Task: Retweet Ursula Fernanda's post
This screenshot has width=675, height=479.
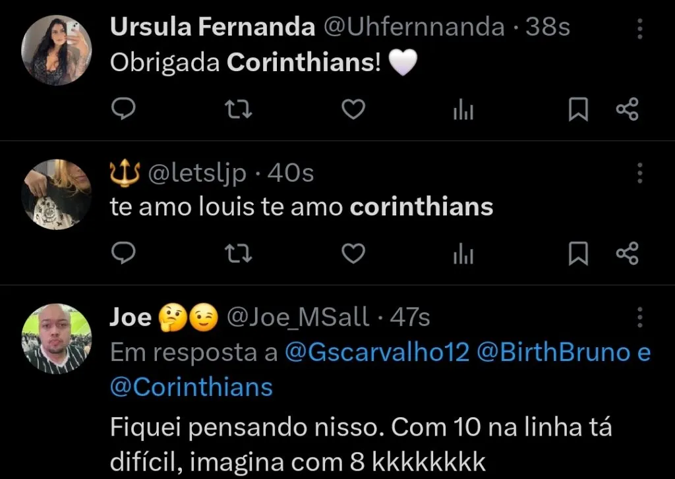Action: pyautogui.click(x=240, y=109)
